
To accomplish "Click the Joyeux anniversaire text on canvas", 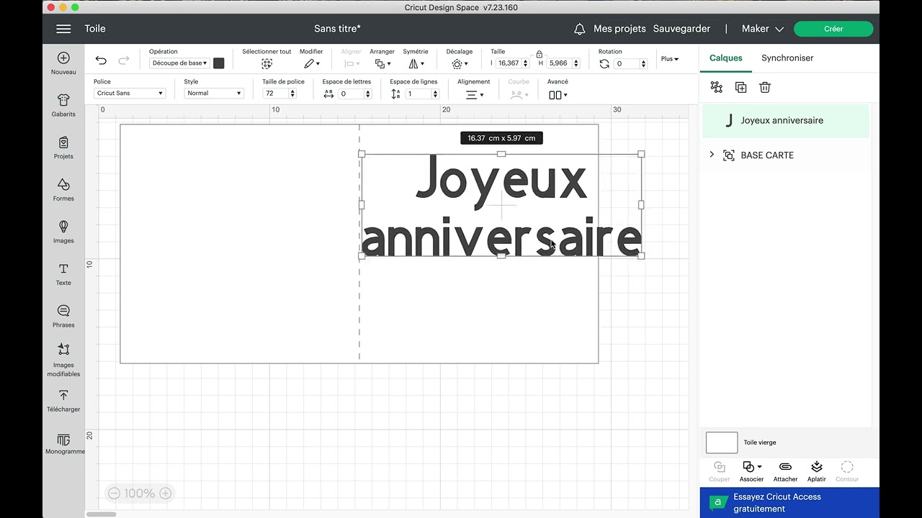I will click(501, 205).
